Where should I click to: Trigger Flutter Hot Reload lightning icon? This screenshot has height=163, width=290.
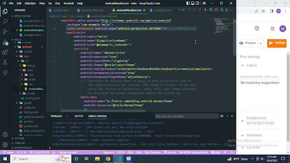click(x=205, y=10)
